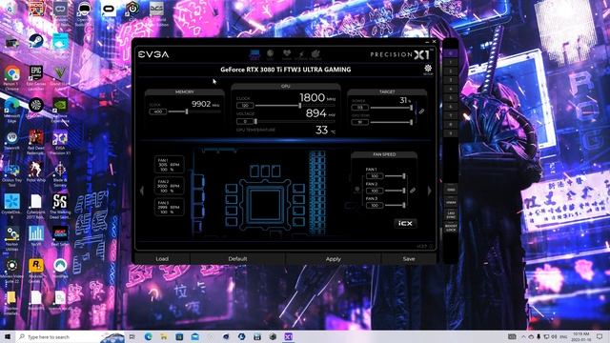
Task: Select profile slot 6 in the side strip
Action: pos(451,107)
